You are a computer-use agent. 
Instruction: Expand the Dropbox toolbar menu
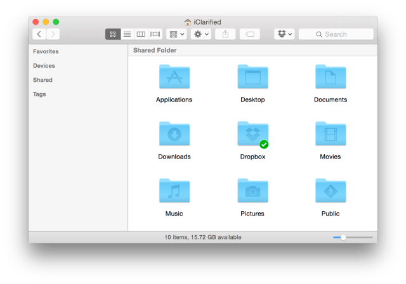coord(284,34)
